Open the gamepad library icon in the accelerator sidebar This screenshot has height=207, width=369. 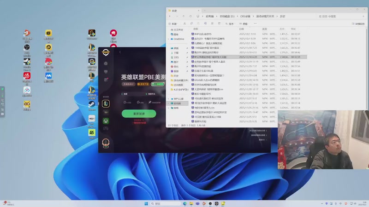click(x=106, y=128)
